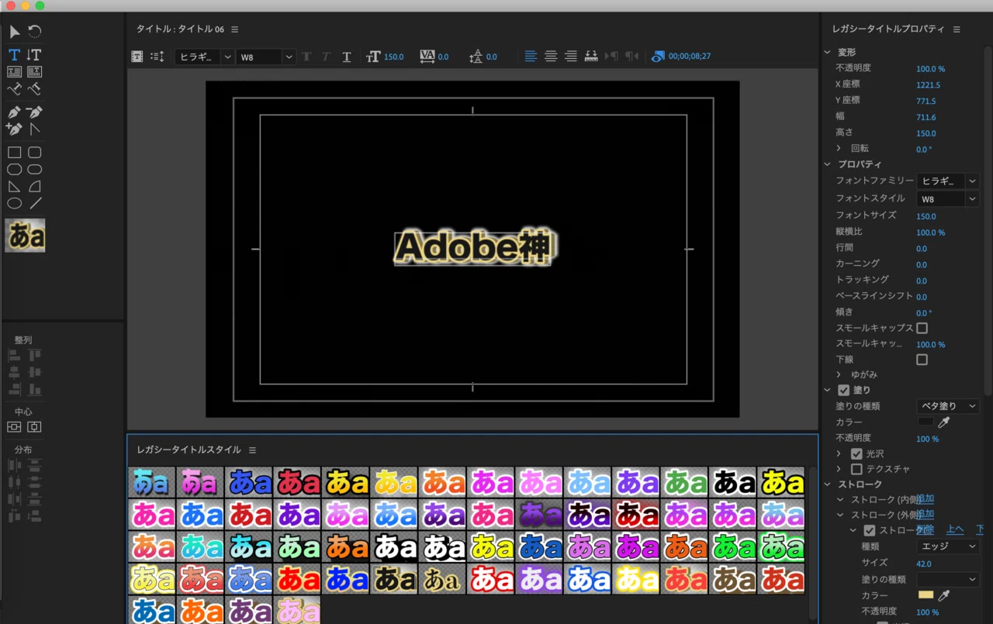Viewport: 993px width, 624px height.
Task: Select the Vertical Area Type tool
Action: tap(34, 72)
